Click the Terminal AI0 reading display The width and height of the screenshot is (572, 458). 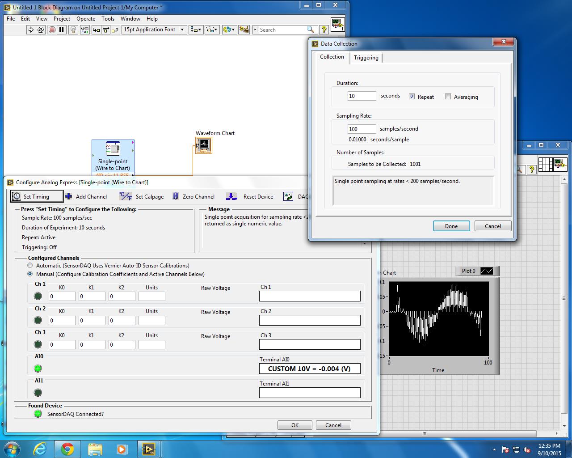310,369
